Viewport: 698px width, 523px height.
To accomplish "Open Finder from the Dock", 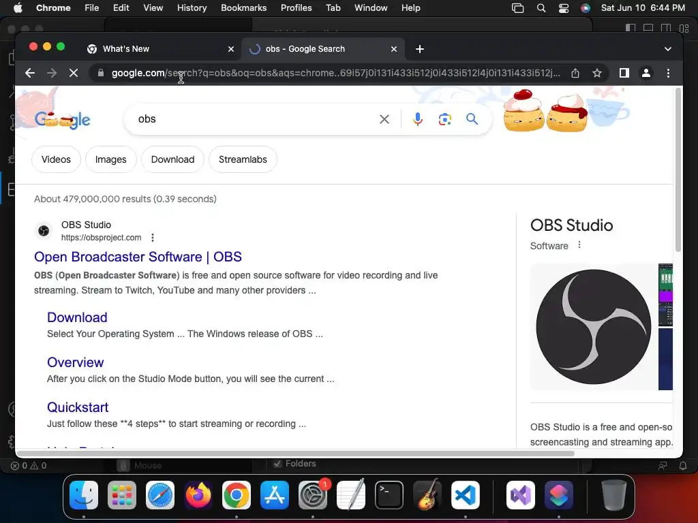I will click(84, 495).
